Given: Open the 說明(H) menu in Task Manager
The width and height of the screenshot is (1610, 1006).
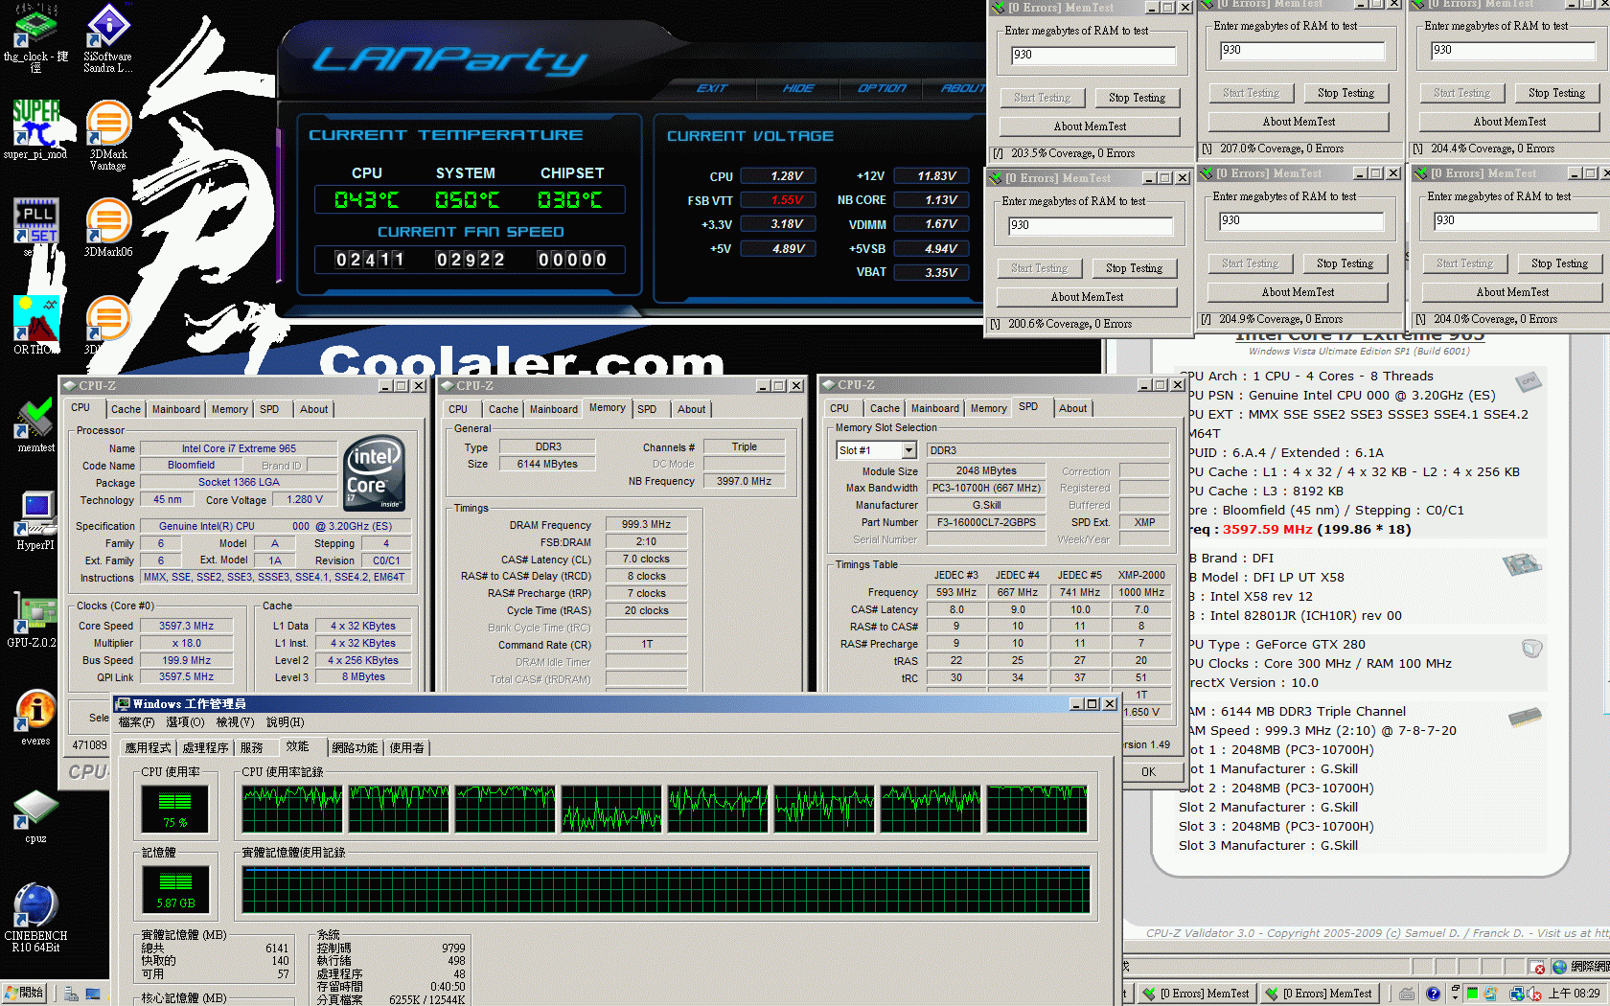Looking at the screenshot, I should pos(285,722).
